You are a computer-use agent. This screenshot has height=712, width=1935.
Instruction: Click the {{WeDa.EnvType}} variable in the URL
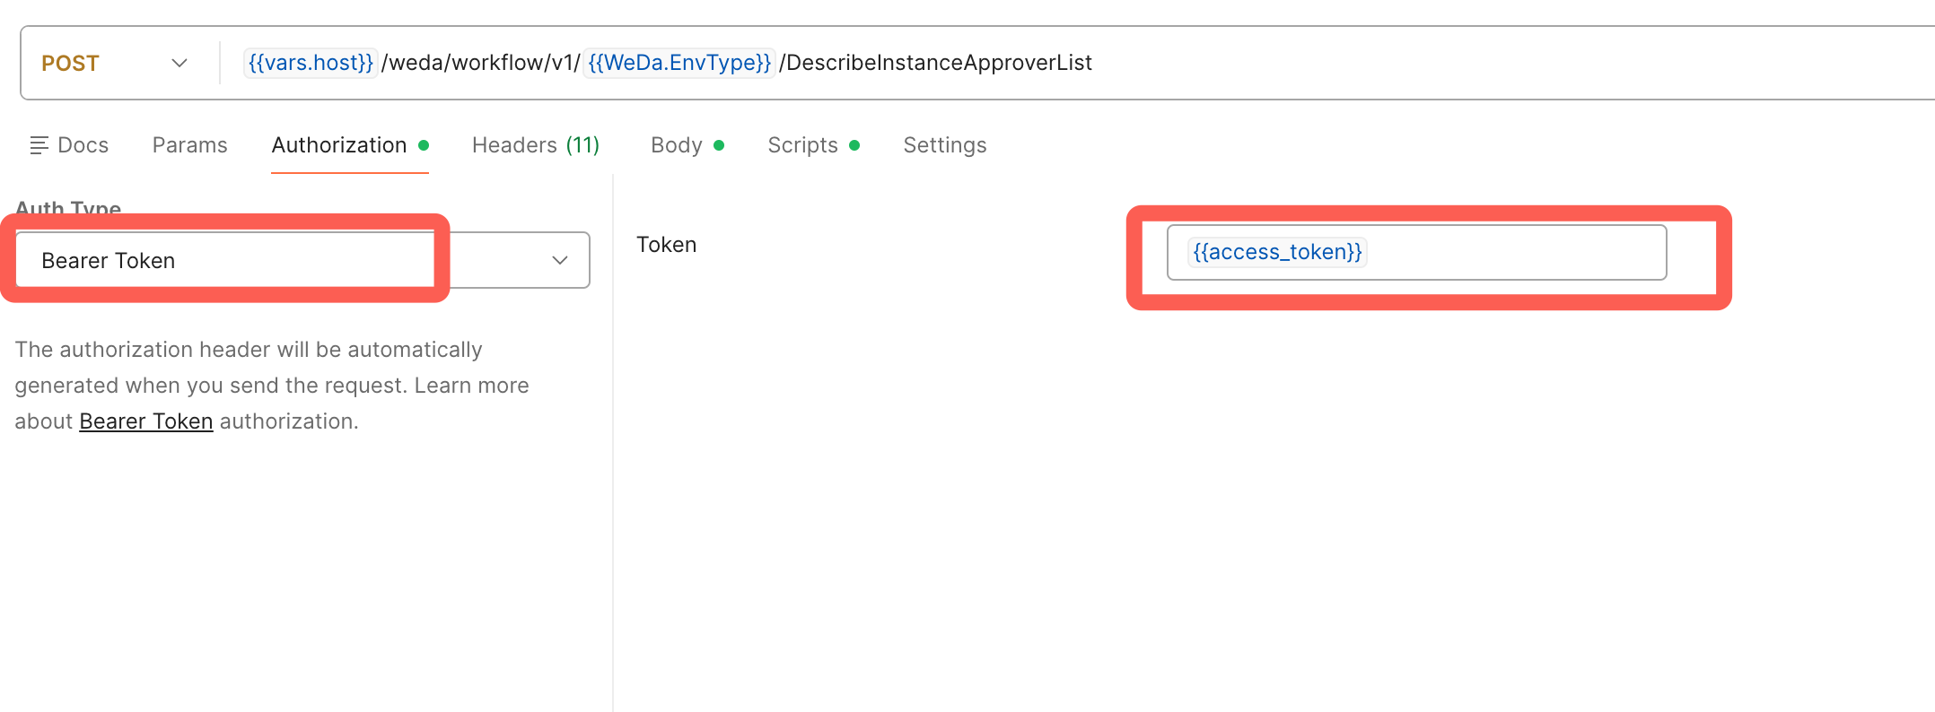click(679, 63)
